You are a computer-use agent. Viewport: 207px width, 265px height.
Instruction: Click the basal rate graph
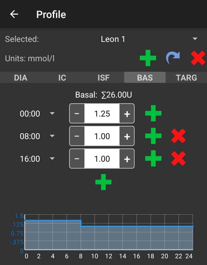point(109,233)
